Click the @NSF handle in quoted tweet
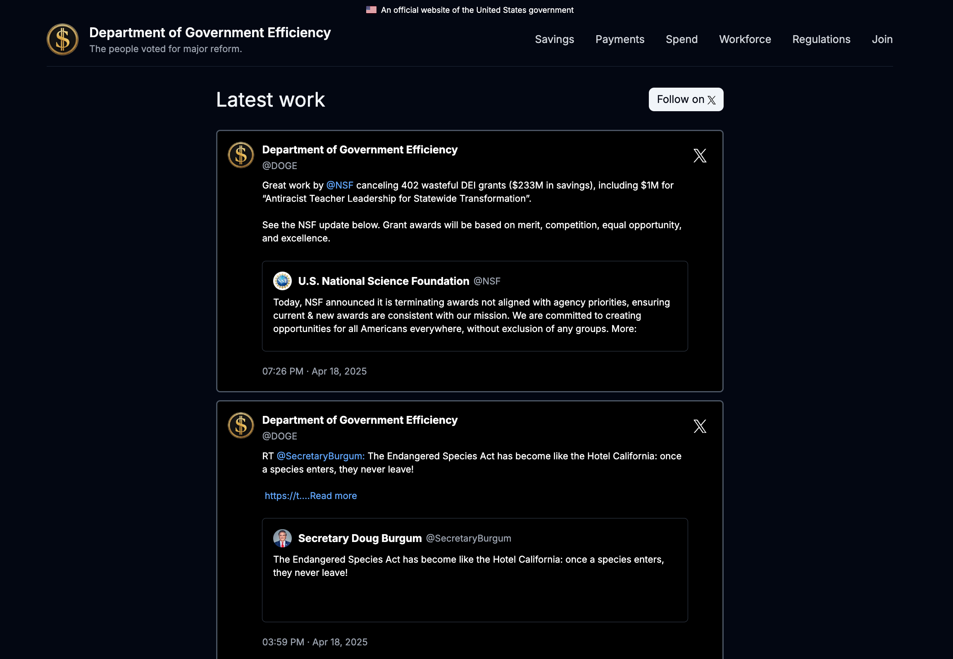Viewport: 953px width, 659px height. (x=487, y=281)
